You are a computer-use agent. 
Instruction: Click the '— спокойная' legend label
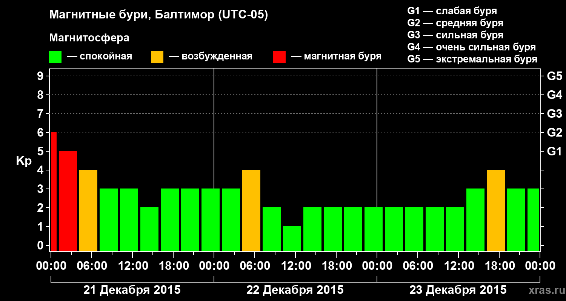100,56
